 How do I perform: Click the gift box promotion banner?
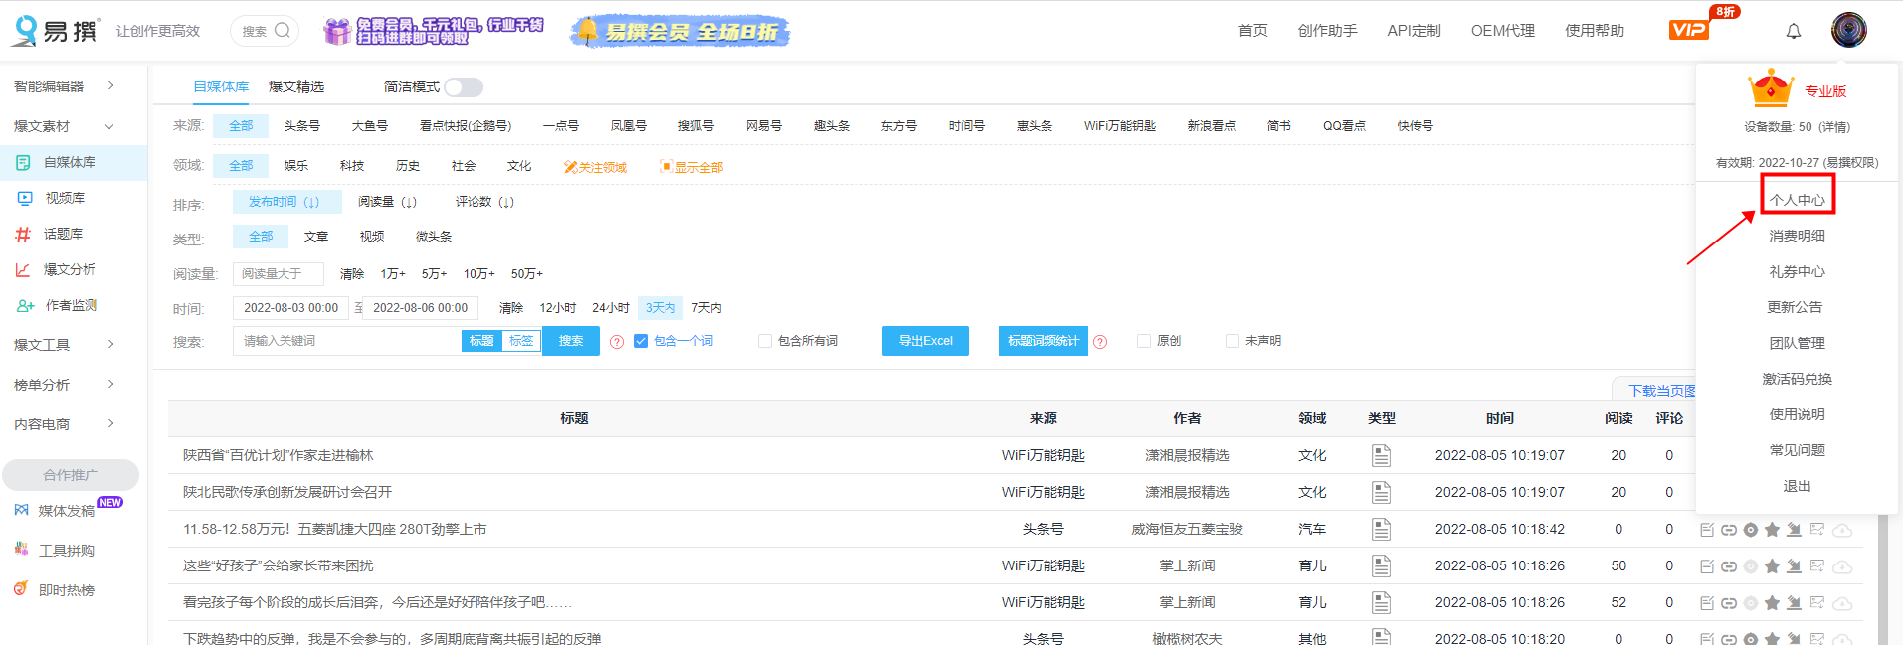pos(433,31)
